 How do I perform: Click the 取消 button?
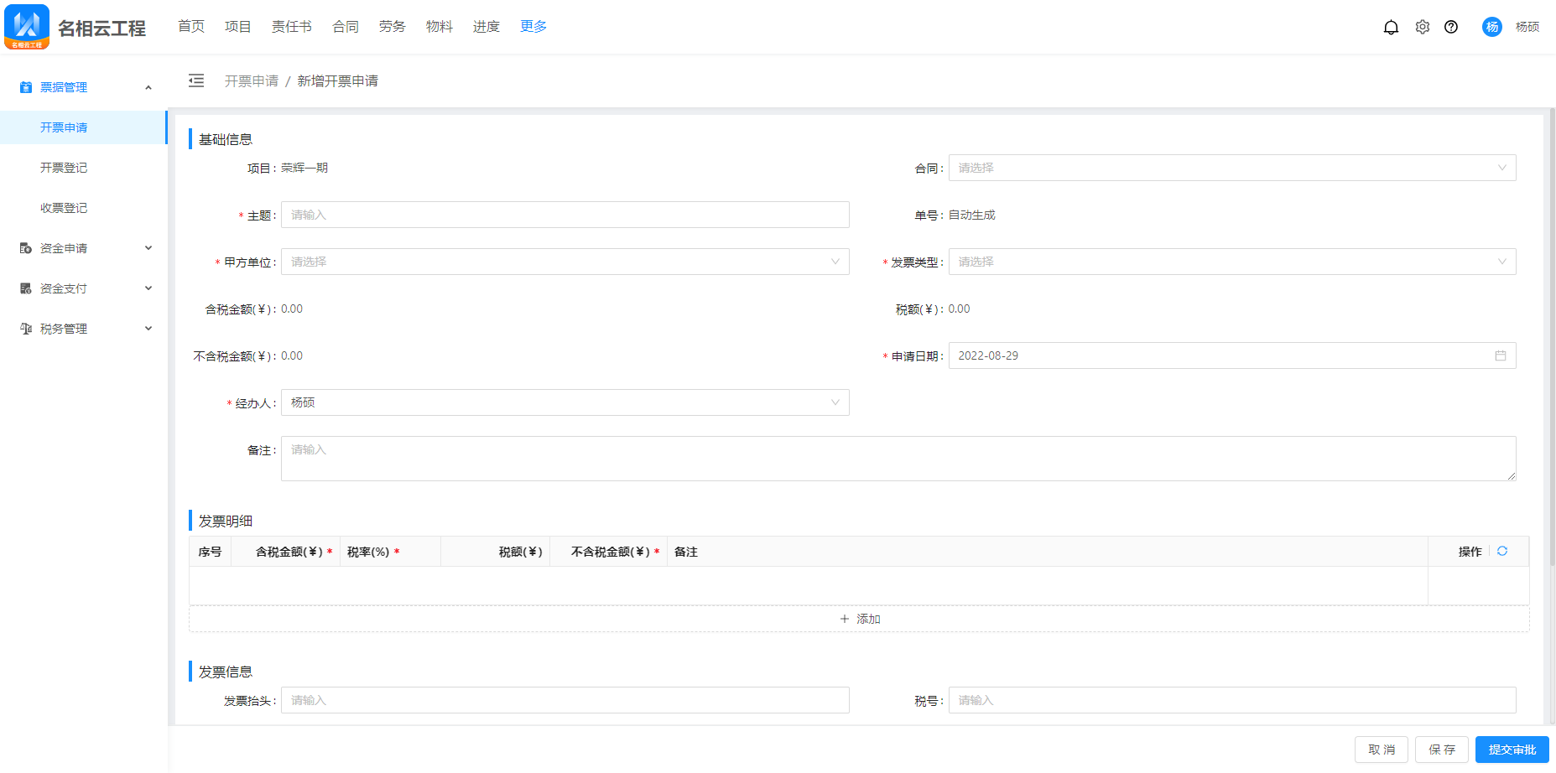pos(1382,750)
